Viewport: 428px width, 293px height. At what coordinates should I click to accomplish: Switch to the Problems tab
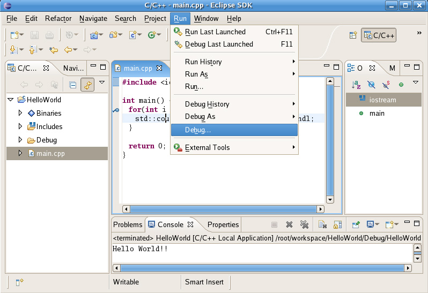click(128, 224)
